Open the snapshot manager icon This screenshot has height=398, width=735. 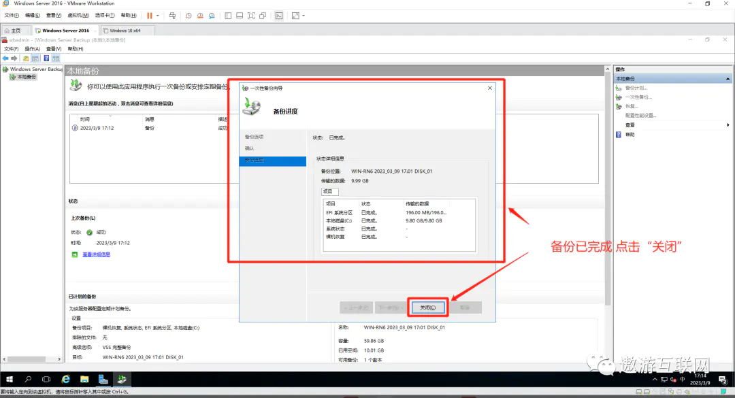coord(212,16)
